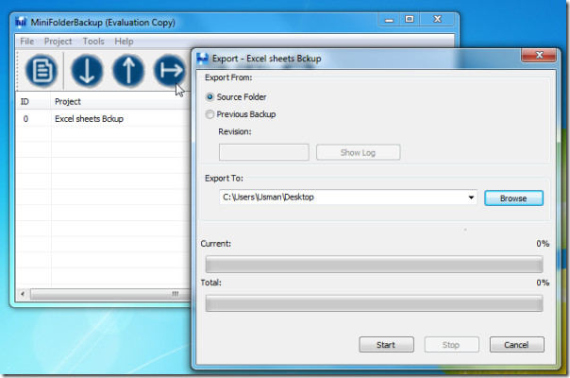The height and width of the screenshot is (378, 570).
Task: Click the MiniFolderBackup title bar app icon
Action: pos(21,23)
